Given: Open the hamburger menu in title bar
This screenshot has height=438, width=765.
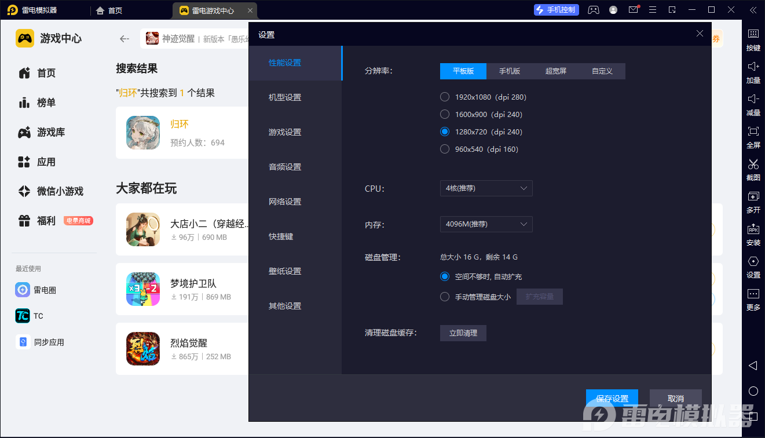Looking at the screenshot, I should tap(653, 10).
